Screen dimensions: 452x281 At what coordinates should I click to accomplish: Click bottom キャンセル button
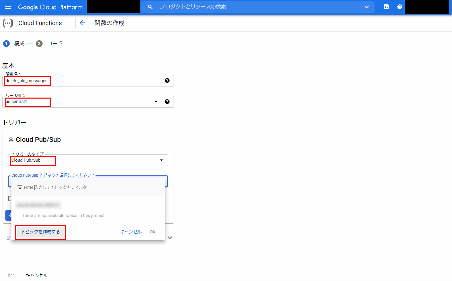coord(37,275)
